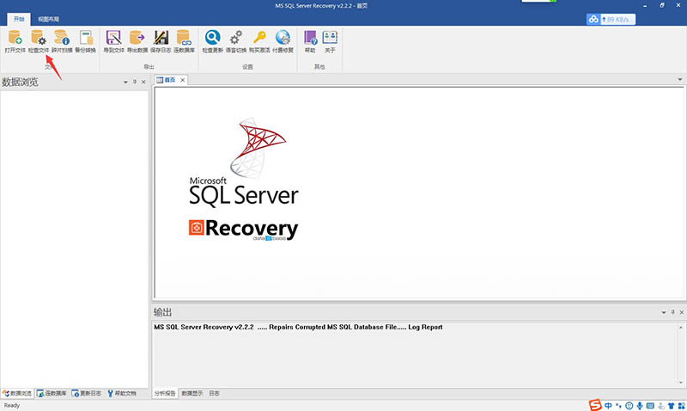Click the Sogou input S tray icon

(595, 405)
